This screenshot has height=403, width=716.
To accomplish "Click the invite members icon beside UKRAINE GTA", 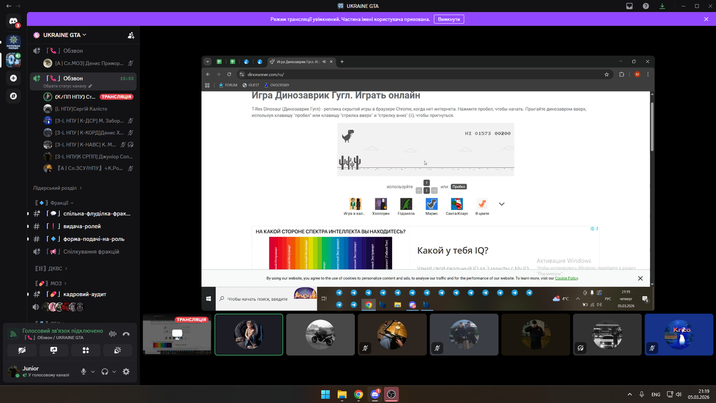I will click(x=131, y=35).
